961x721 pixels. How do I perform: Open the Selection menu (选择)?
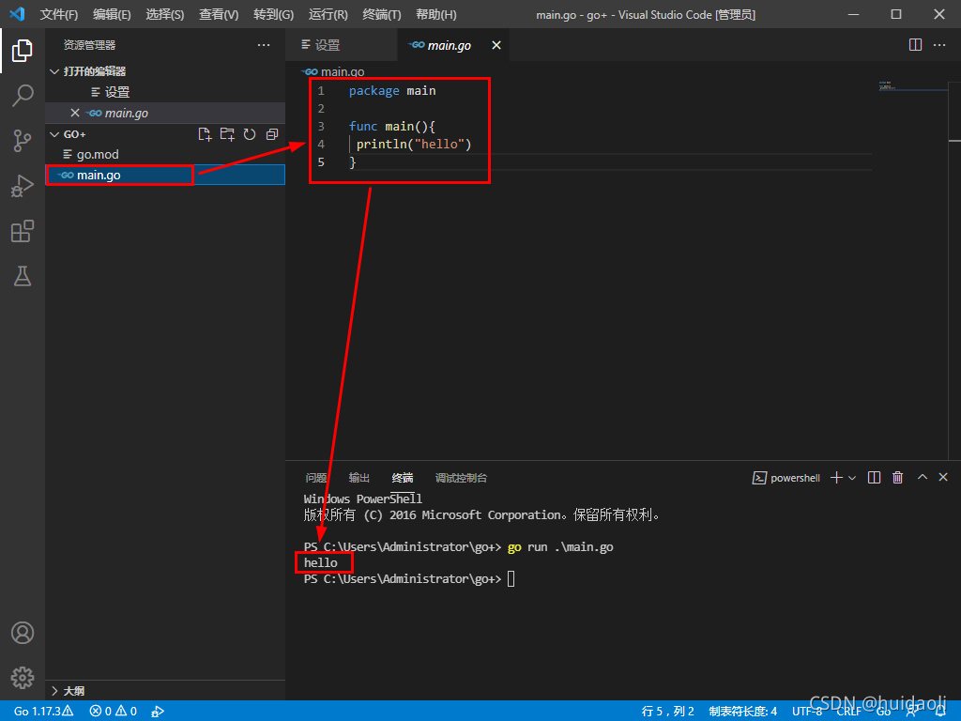point(165,15)
